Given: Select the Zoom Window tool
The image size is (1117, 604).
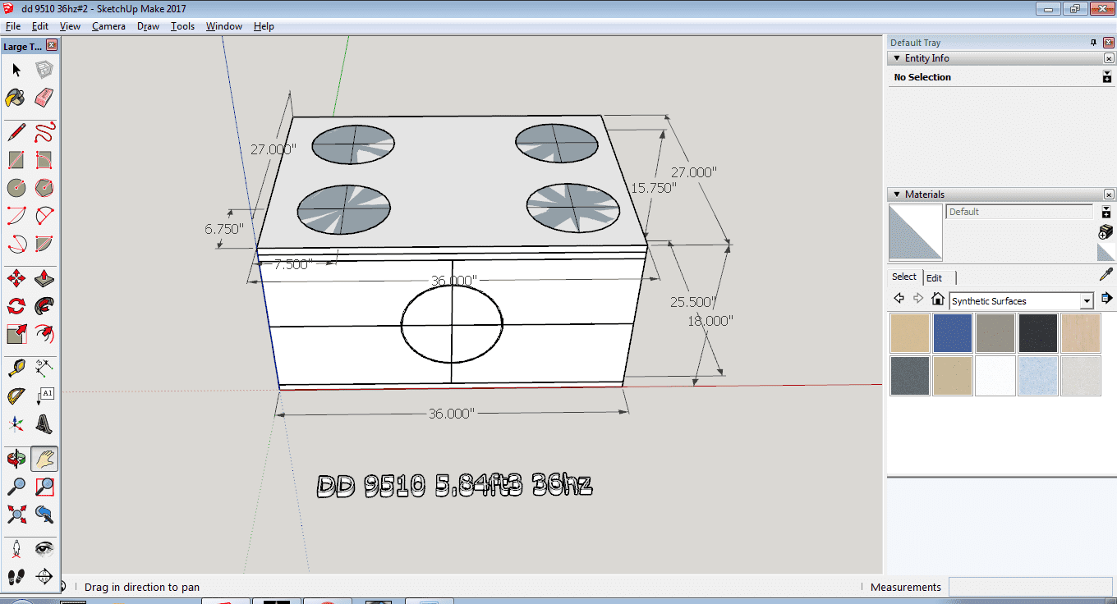Looking at the screenshot, I should pyautogui.click(x=44, y=487).
